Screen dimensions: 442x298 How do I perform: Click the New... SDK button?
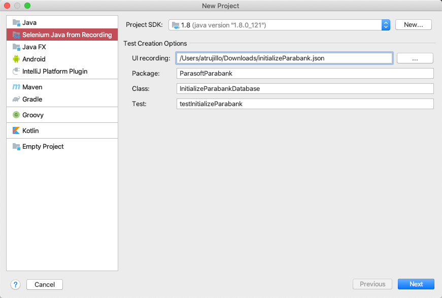pos(413,25)
